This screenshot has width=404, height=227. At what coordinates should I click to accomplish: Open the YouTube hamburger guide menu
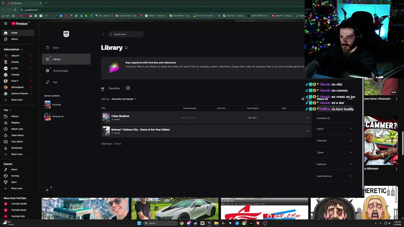pos(6,24)
